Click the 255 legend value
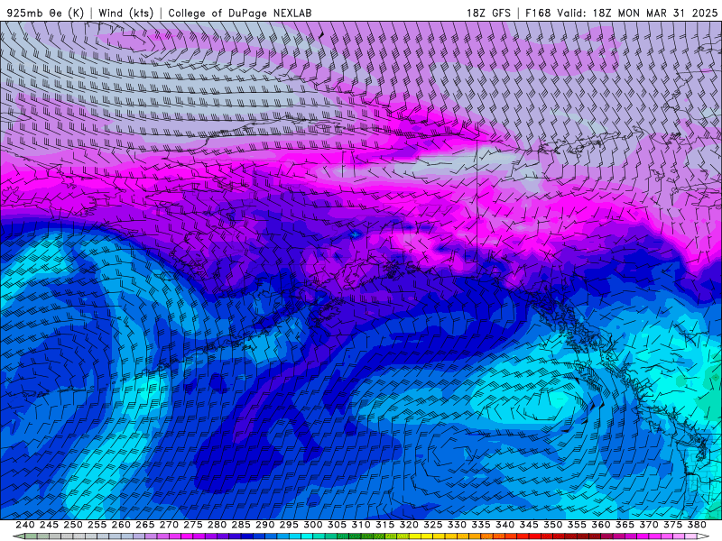722x541 pixels. pos(97,525)
